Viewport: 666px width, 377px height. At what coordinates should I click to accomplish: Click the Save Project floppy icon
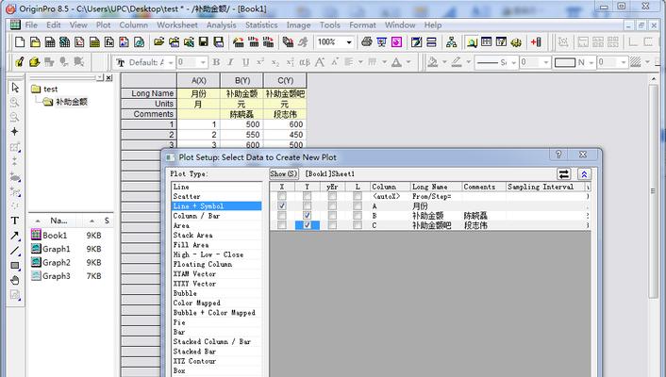(204, 42)
